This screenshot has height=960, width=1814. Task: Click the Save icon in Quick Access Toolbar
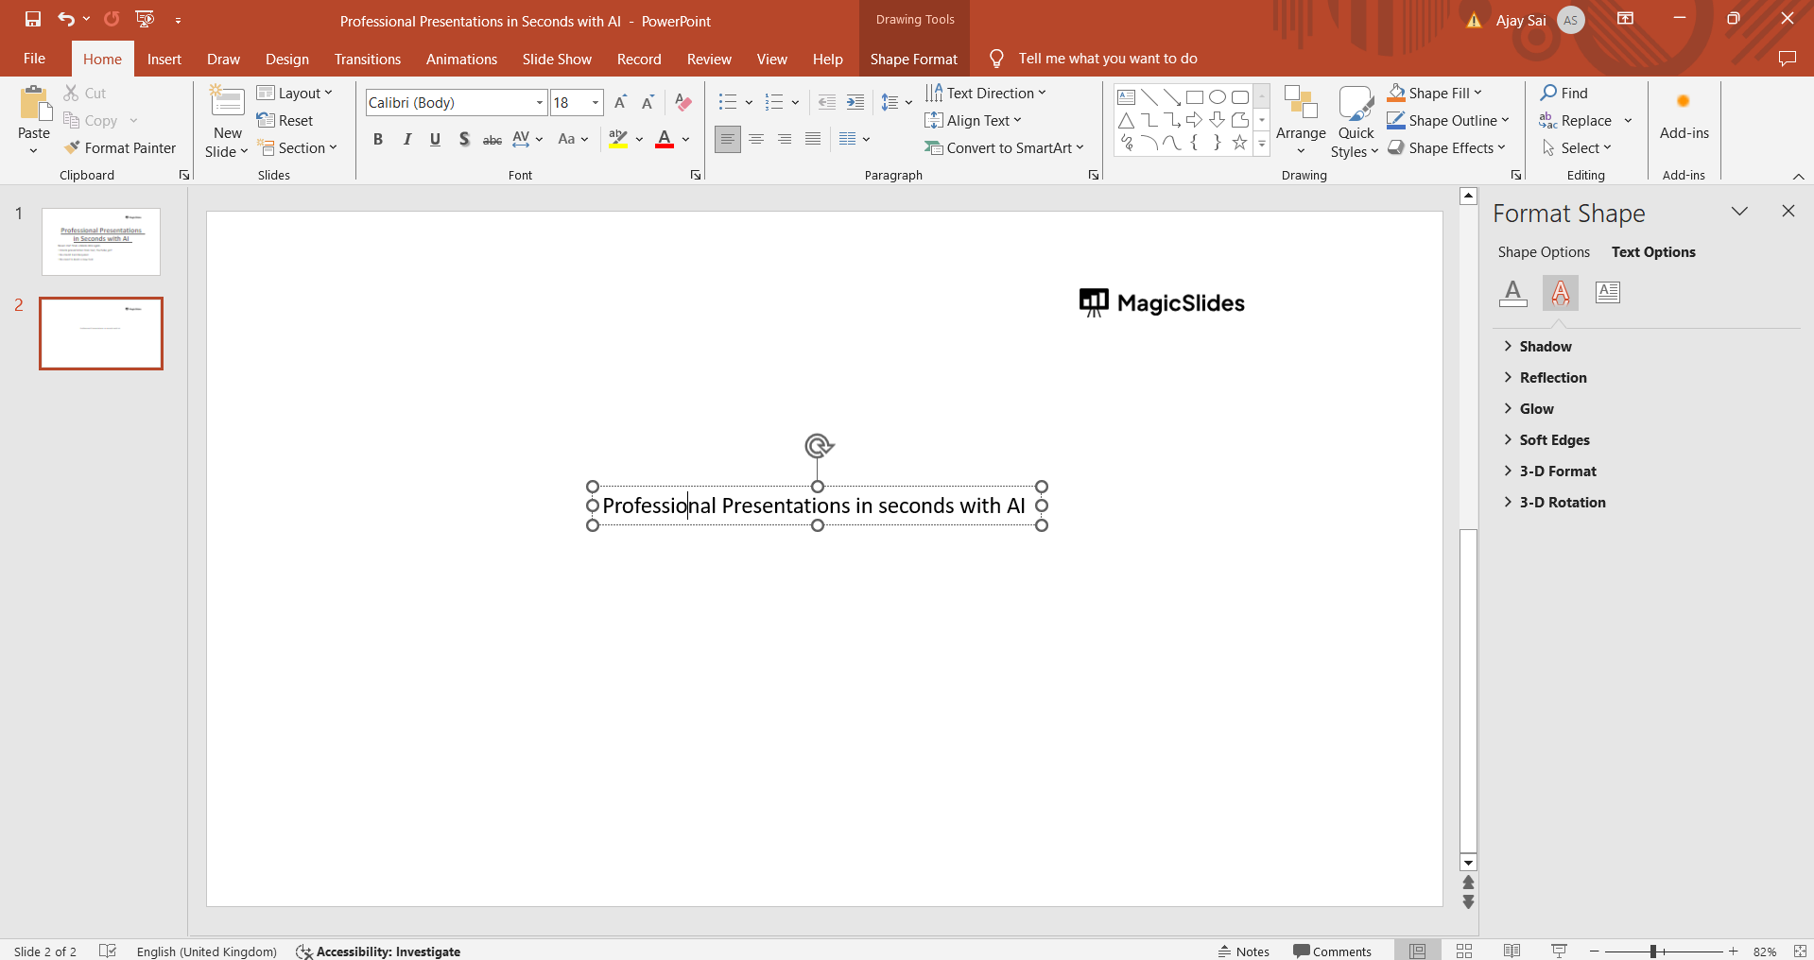click(x=33, y=19)
